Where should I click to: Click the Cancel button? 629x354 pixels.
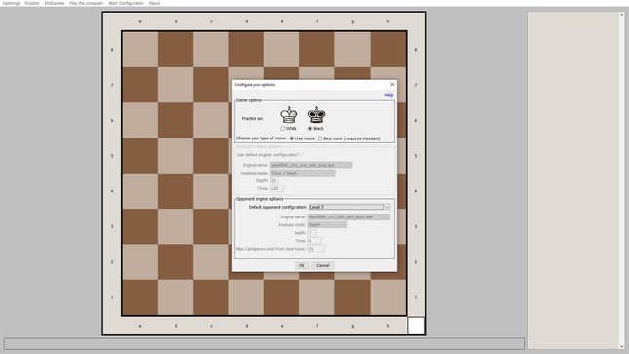(x=323, y=265)
